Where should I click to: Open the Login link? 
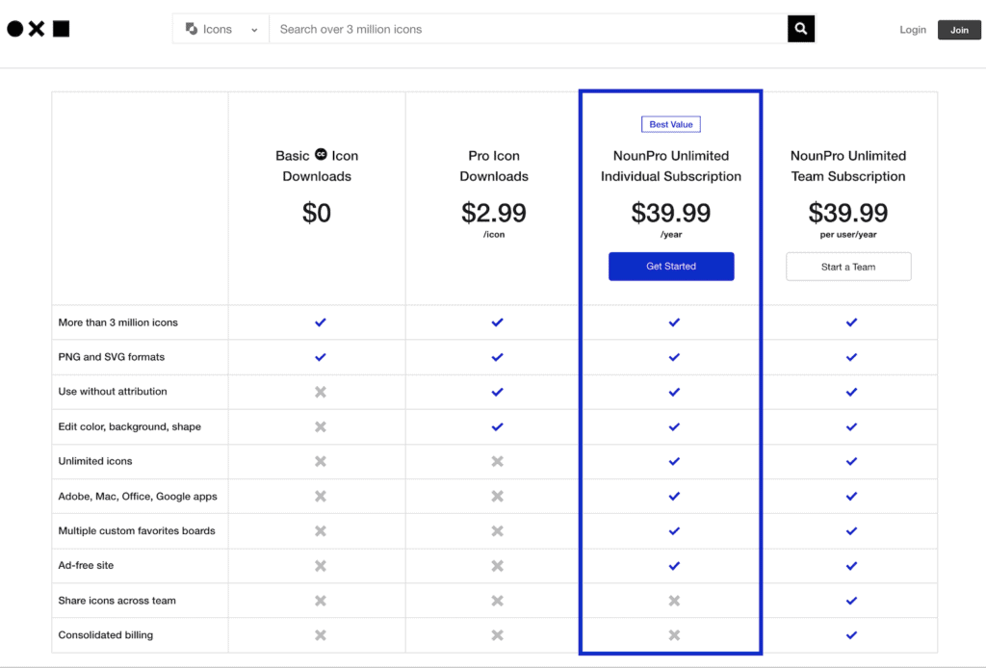point(913,30)
